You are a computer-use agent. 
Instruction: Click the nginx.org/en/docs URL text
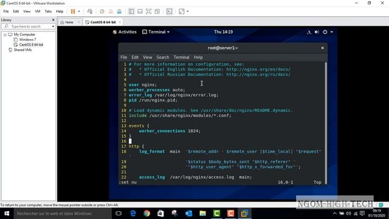[x=258, y=69]
